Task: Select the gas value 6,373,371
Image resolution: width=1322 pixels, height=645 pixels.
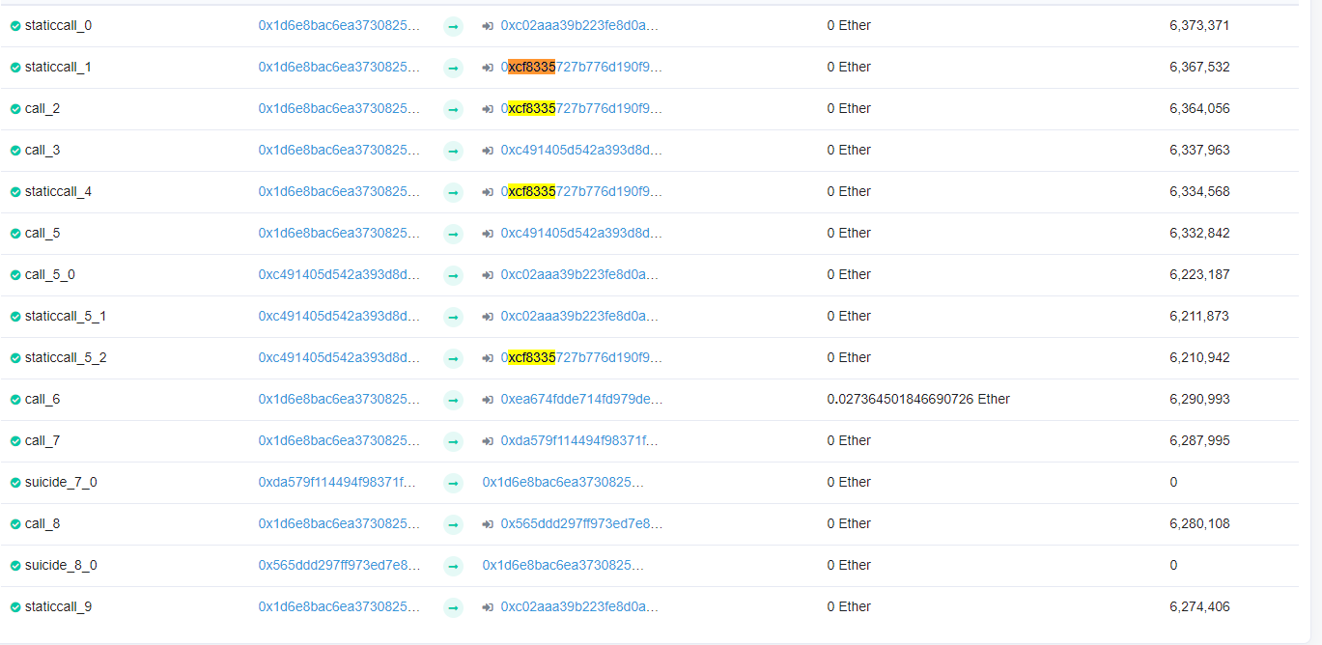Action: pos(1199,26)
